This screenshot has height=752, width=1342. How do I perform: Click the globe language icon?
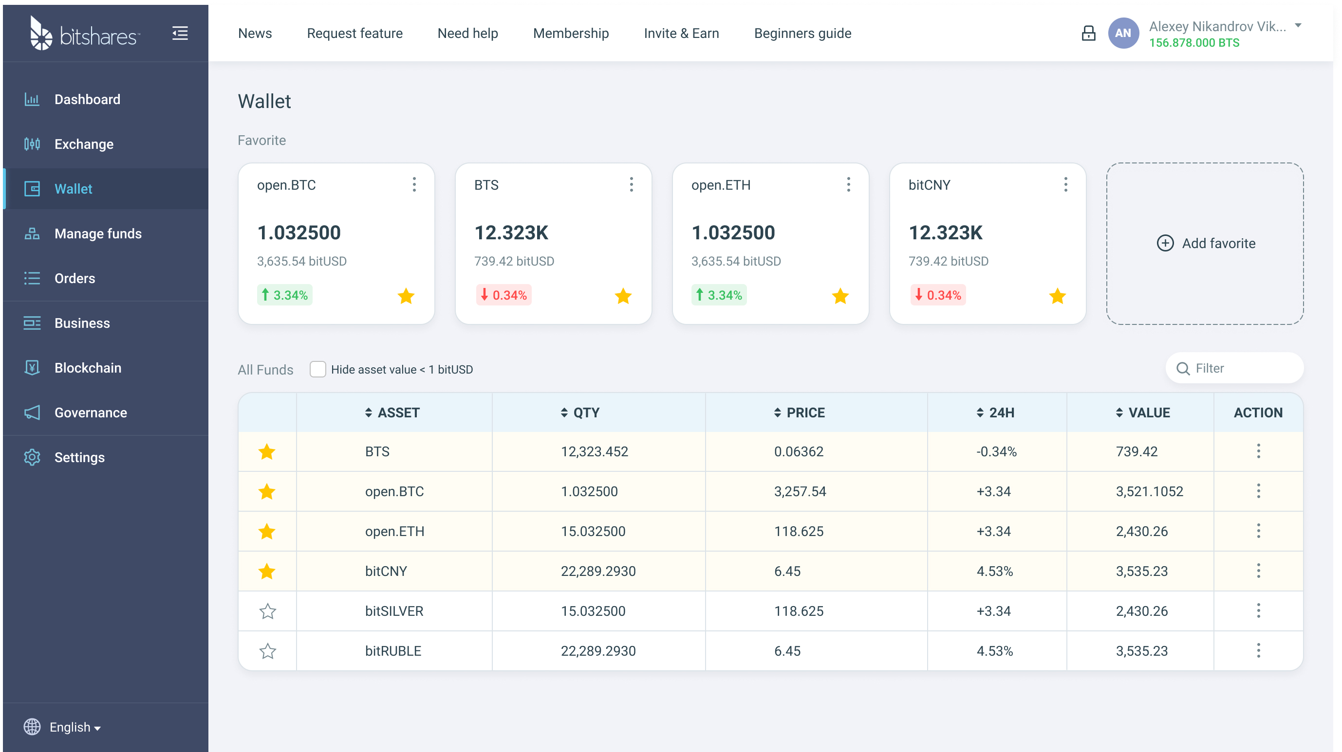coord(32,727)
